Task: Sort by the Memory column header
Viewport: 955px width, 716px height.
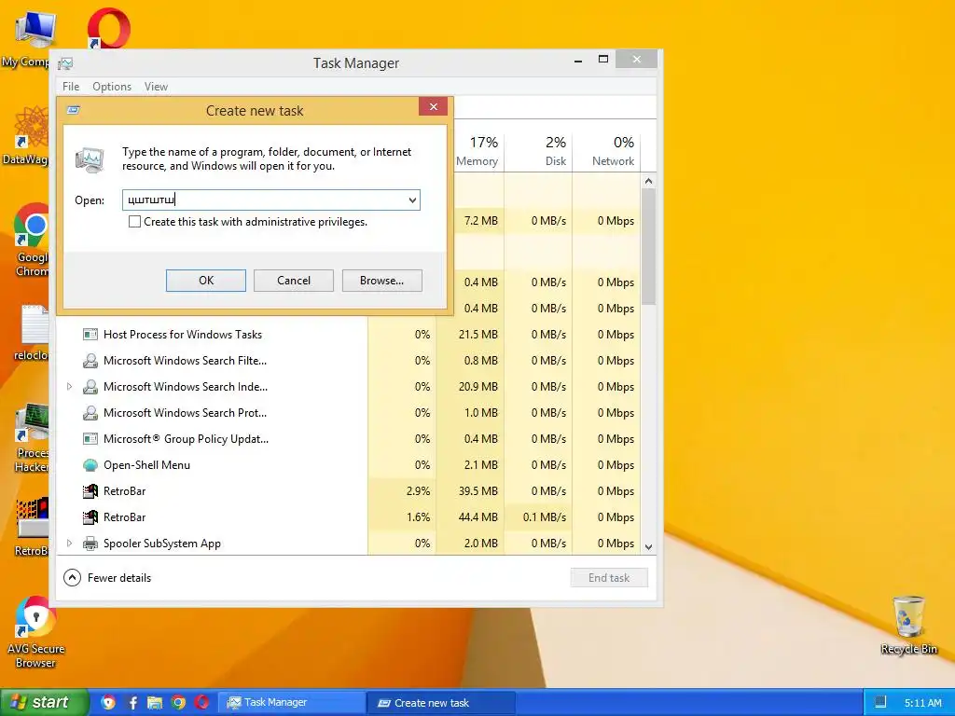Action: click(x=477, y=150)
